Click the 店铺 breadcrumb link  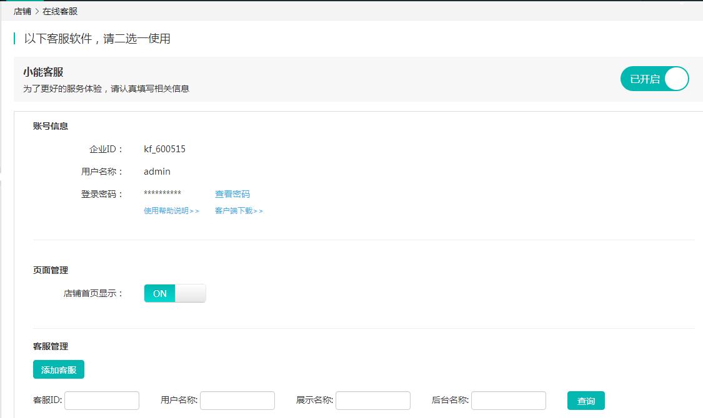(x=22, y=11)
